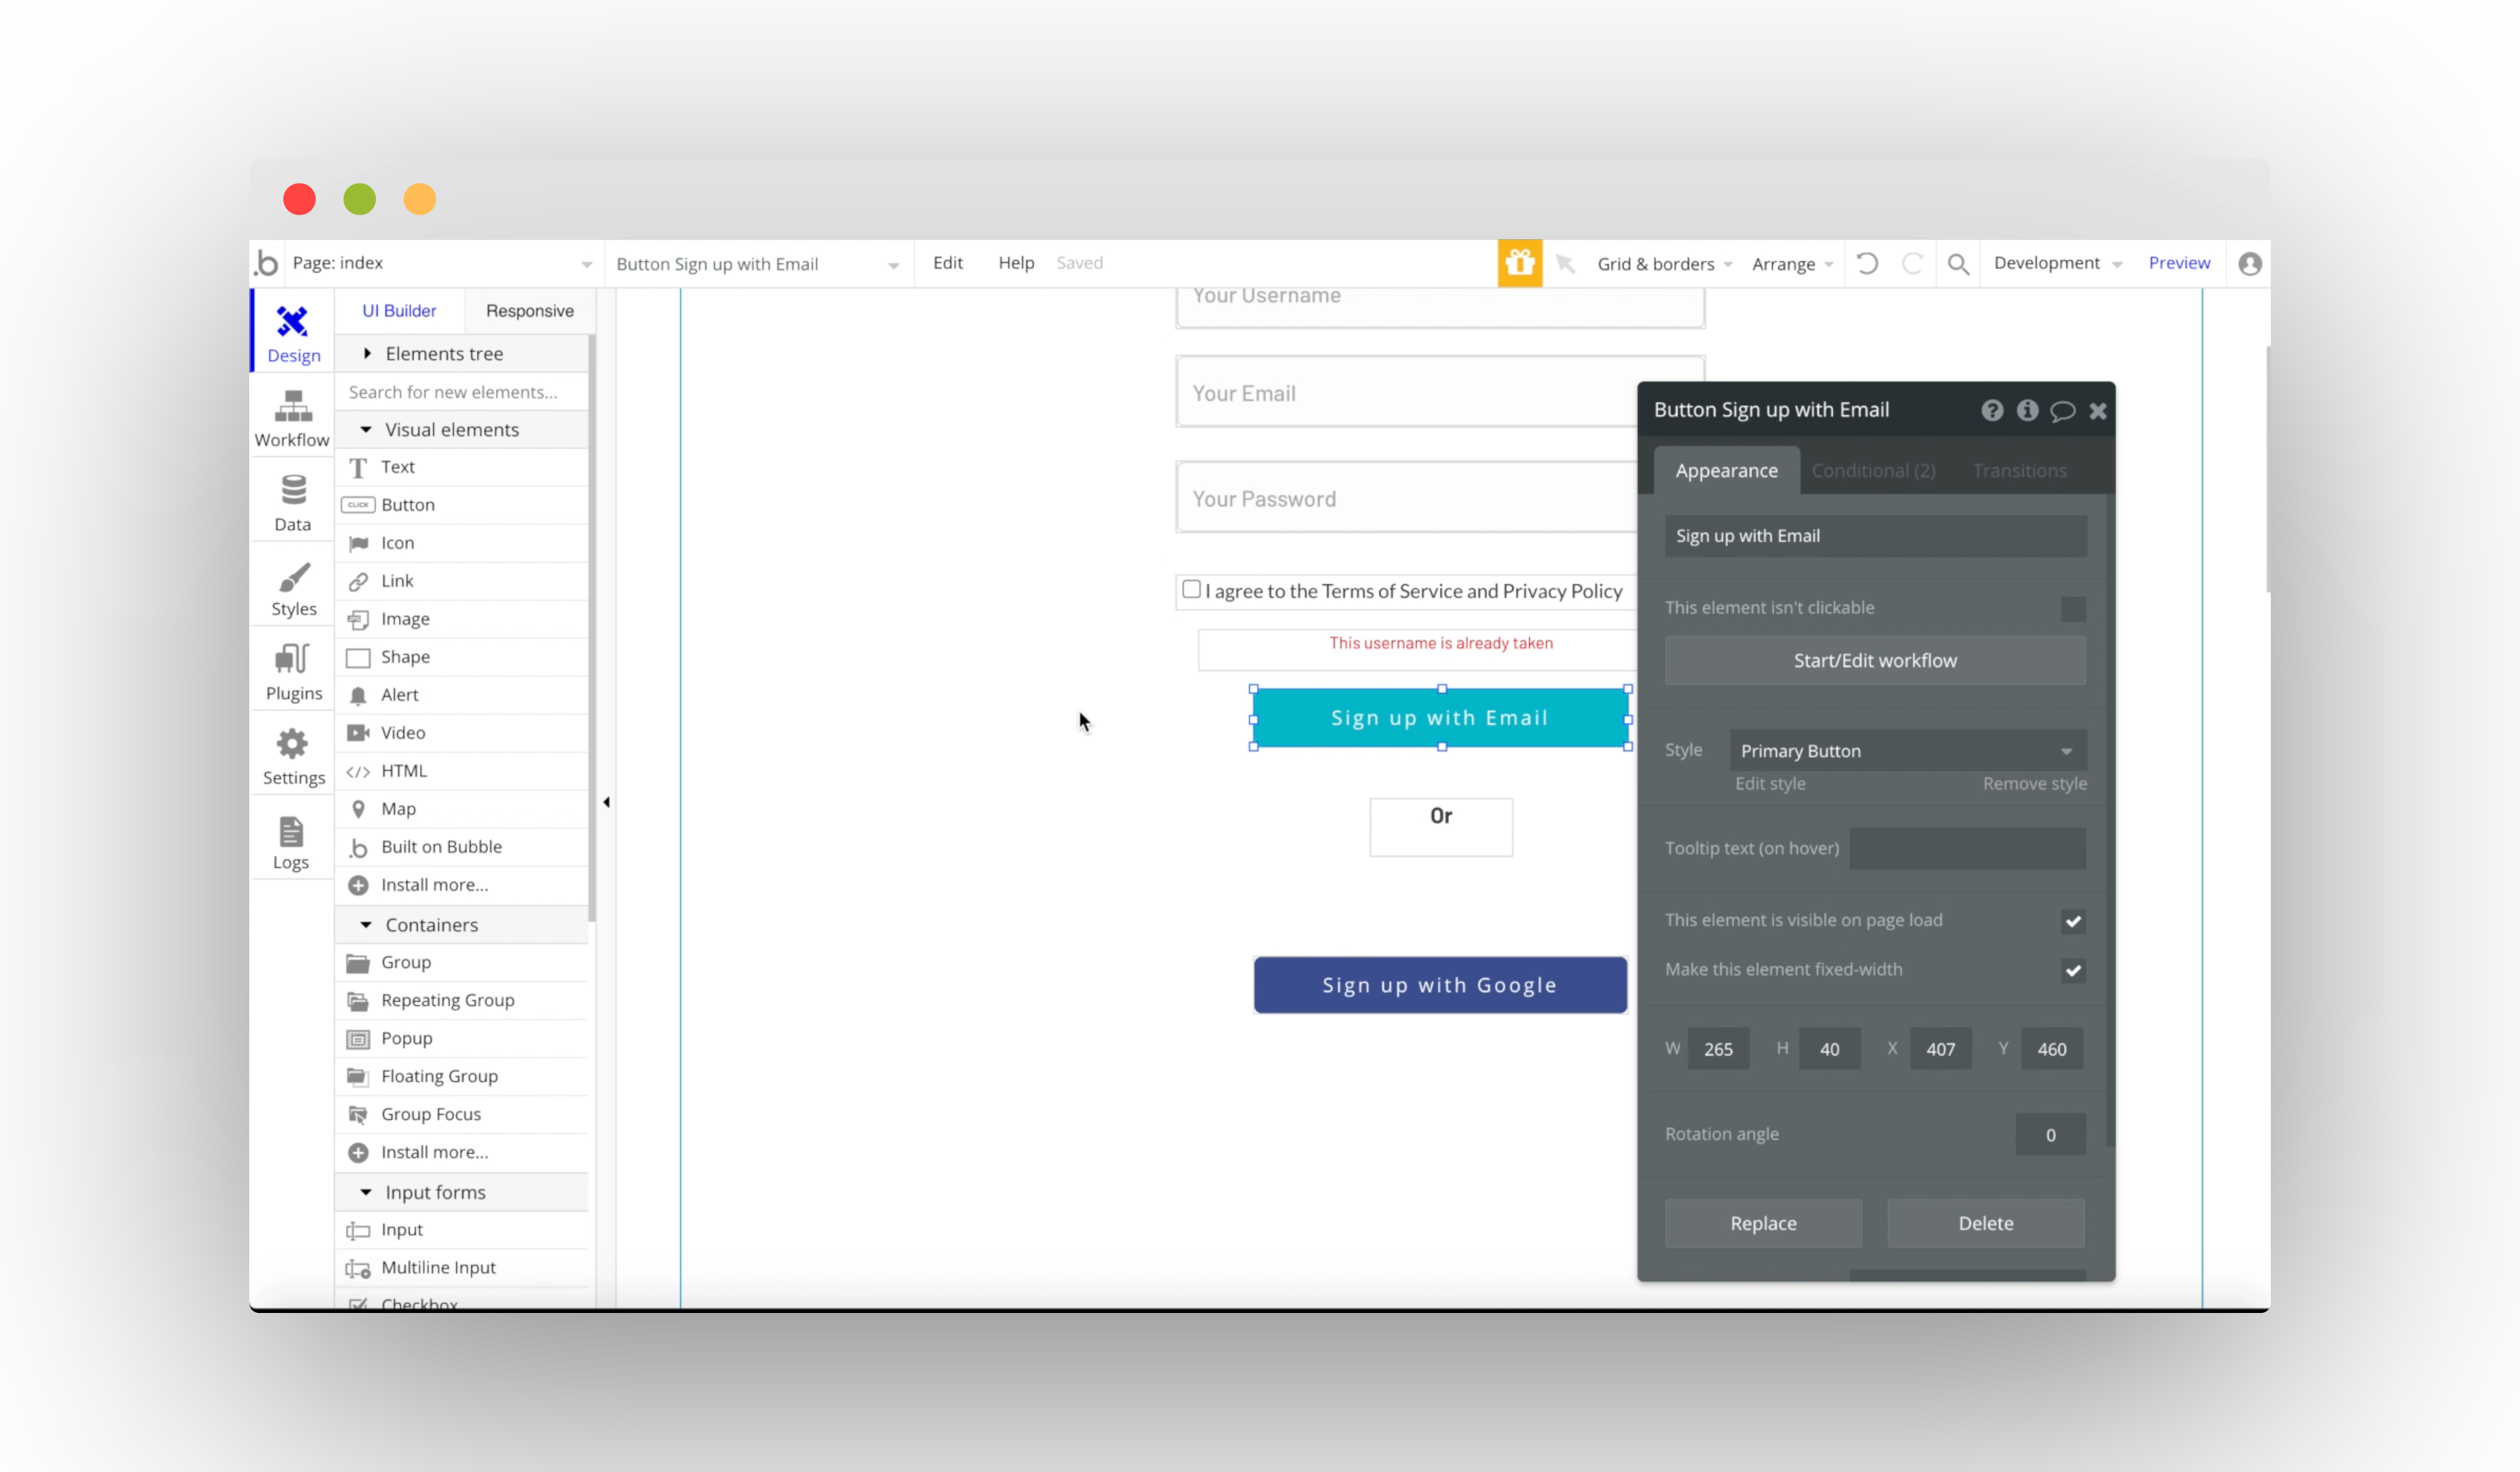Click the search magnifier icon
Viewport: 2520px width, 1472px height.
tap(1958, 264)
